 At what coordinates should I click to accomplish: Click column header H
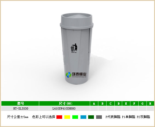tap(150, 104)
